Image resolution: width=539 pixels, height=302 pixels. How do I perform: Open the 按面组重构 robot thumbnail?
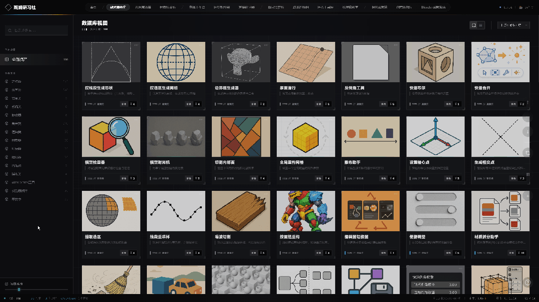(306, 211)
